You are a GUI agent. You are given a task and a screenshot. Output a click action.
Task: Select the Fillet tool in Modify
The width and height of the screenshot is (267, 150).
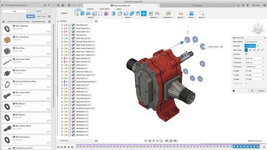point(120,13)
